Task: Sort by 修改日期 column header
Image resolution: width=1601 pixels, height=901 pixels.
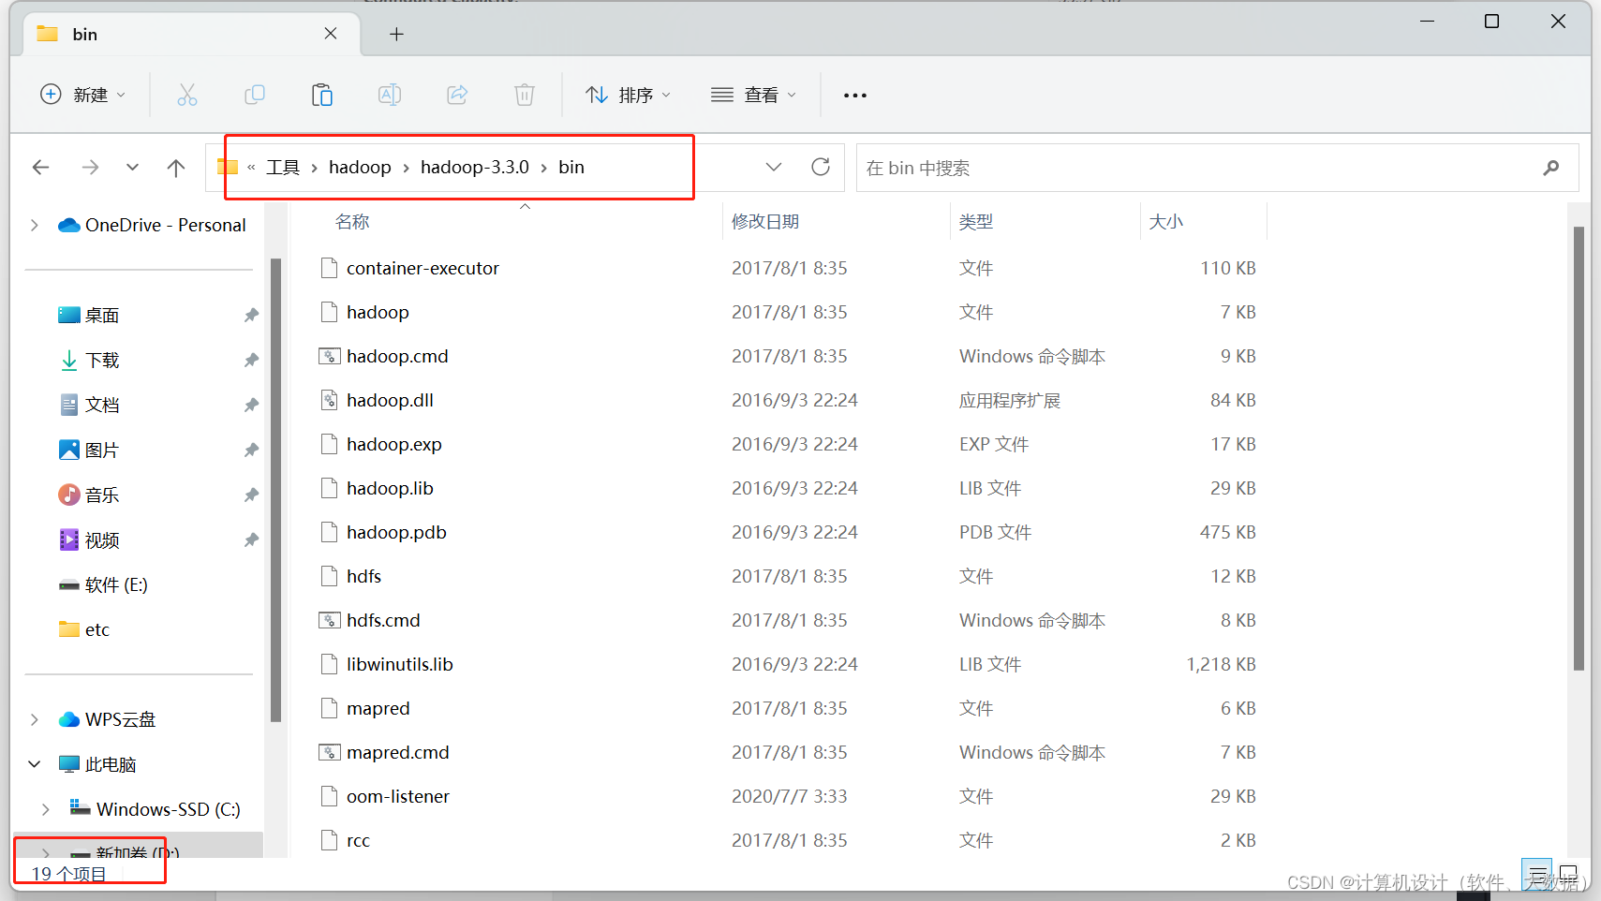Action: pyautogui.click(x=765, y=222)
